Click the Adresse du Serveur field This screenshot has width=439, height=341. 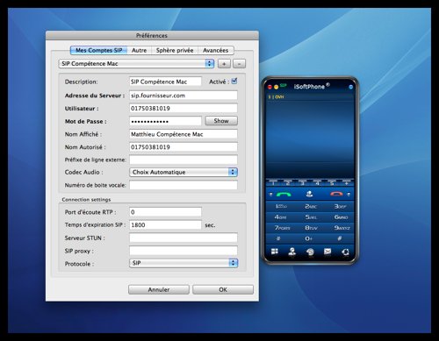(x=184, y=96)
